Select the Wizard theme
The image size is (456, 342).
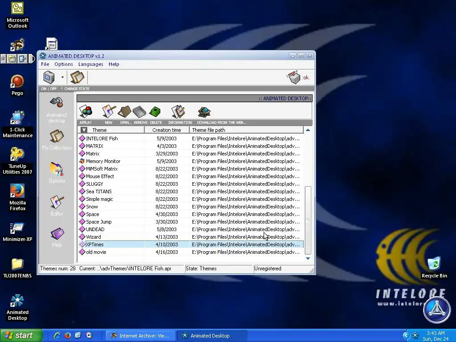click(x=191, y=237)
